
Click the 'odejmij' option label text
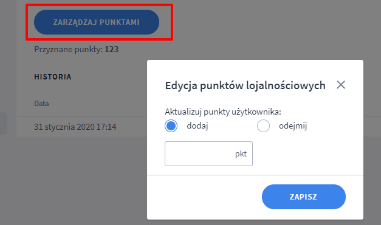[x=293, y=126]
